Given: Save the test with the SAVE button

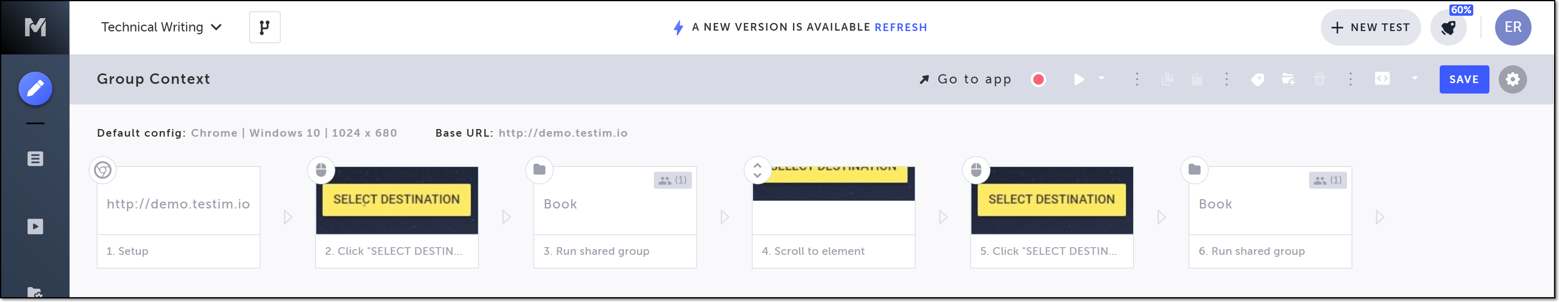Looking at the screenshot, I should 1464,80.
